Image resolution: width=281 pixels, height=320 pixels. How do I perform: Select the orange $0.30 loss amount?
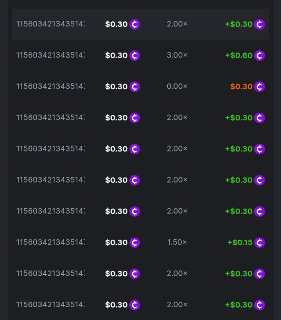[x=241, y=87]
